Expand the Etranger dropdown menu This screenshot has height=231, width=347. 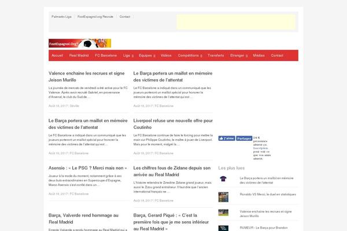(x=239, y=55)
